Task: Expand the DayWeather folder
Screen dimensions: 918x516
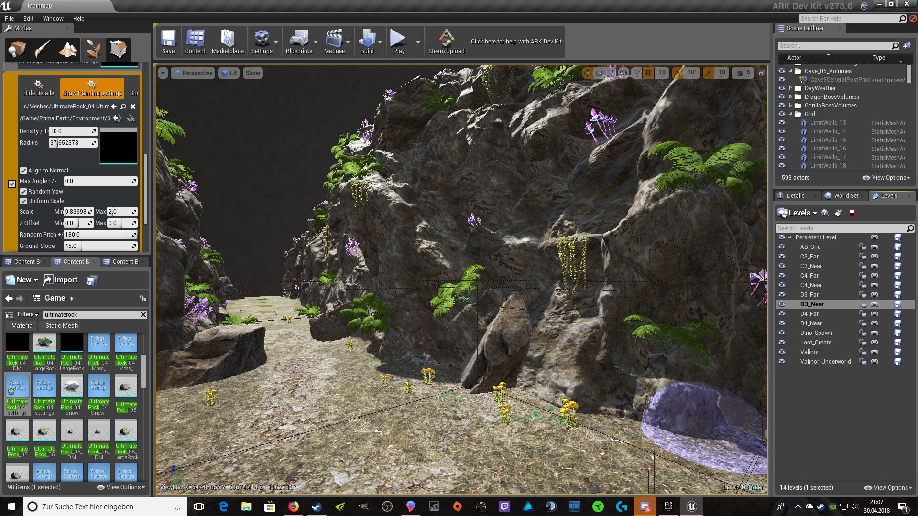Action: point(790,88)
